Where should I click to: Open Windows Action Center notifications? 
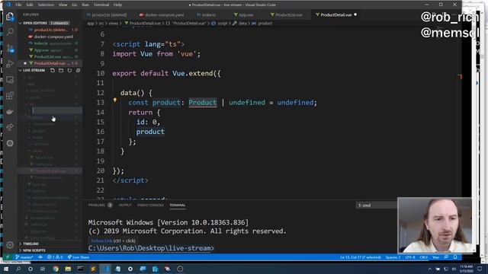tap(480, 269)
